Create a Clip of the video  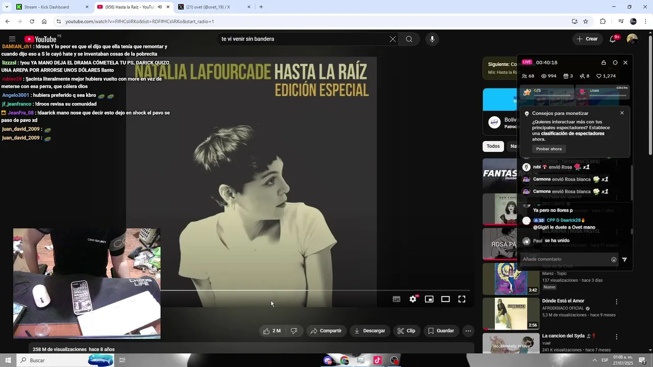tap(406, 331)
